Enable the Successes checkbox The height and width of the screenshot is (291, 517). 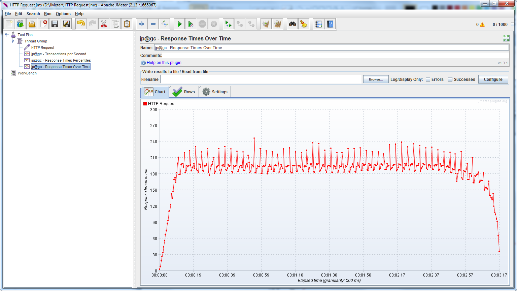[450, 79]
